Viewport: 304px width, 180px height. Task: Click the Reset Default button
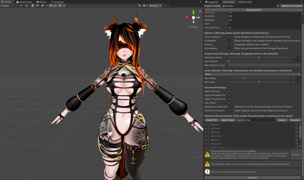253,10
